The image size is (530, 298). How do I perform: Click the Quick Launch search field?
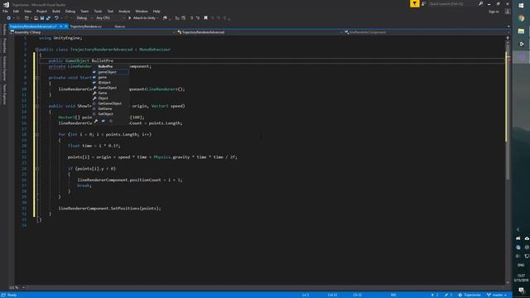coord(452,3)
